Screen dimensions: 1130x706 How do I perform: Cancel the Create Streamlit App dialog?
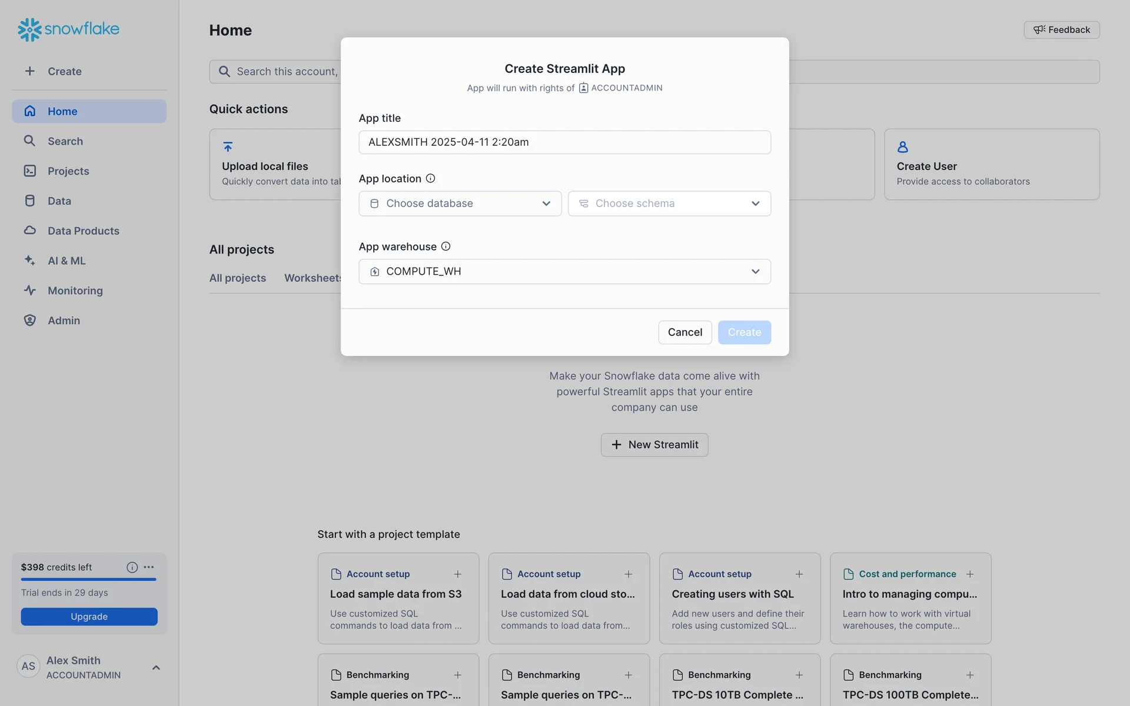684,332
